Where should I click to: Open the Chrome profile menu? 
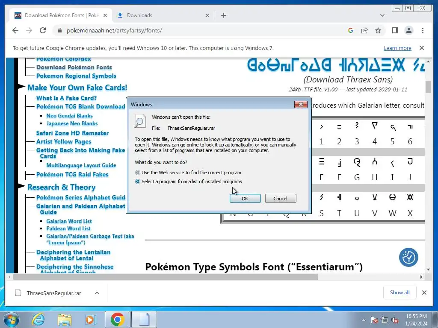pyautogui.click(x=408, y=30)
